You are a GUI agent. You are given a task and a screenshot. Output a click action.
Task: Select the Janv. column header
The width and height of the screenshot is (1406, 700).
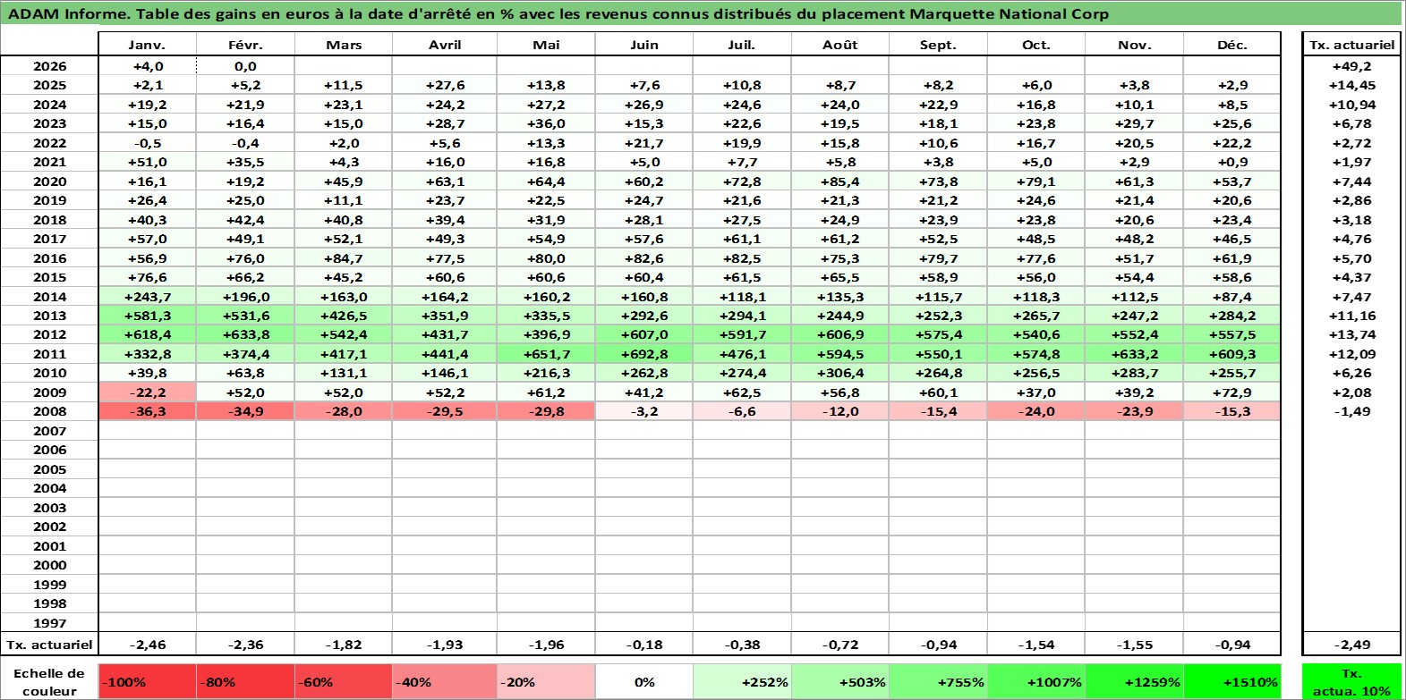tap(147, 45)
